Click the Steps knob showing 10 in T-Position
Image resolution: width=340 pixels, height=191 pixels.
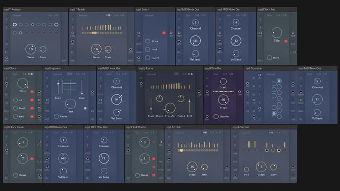pos(31,49)
